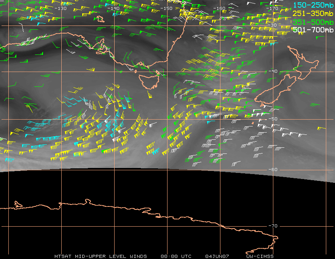Click the -150 longitude label

click(x=166, y=8)
